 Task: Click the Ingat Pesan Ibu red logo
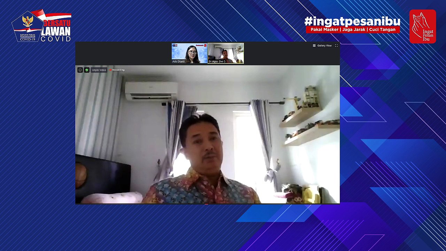point(423,26)
